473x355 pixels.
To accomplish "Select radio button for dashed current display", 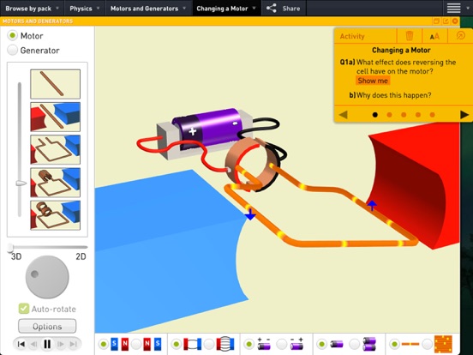I will 394,344.
